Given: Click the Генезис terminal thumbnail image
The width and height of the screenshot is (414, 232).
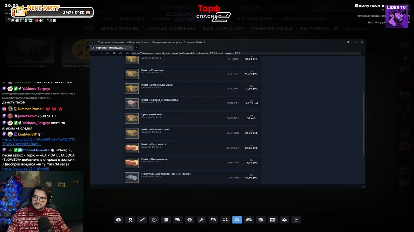Looking at the screenshot, I should point(132,178).
